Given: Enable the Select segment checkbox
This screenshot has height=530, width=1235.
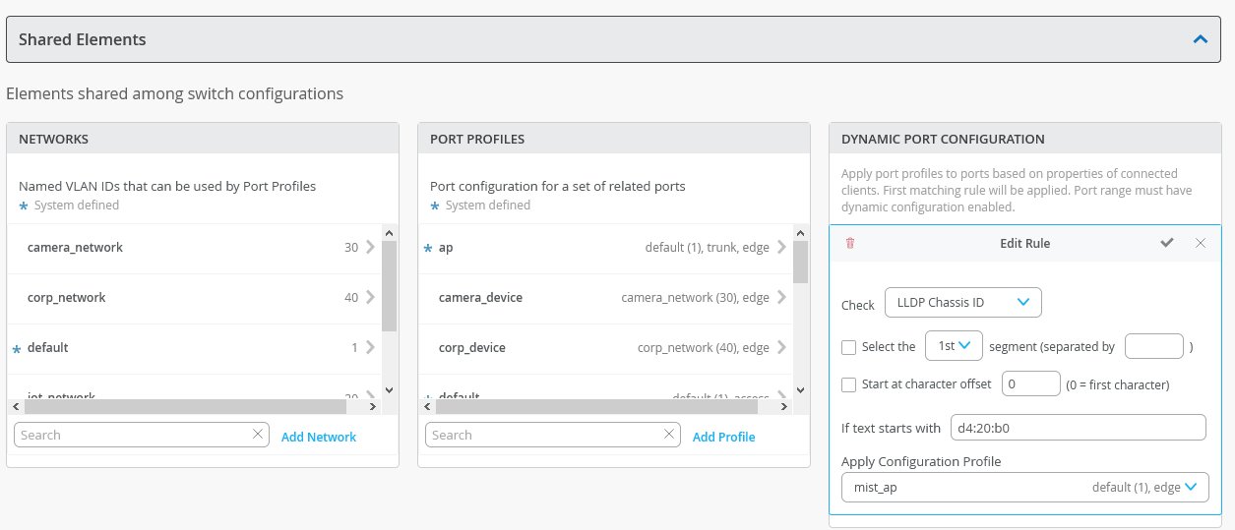Looking at the screenshot, I should pos(849,346).
